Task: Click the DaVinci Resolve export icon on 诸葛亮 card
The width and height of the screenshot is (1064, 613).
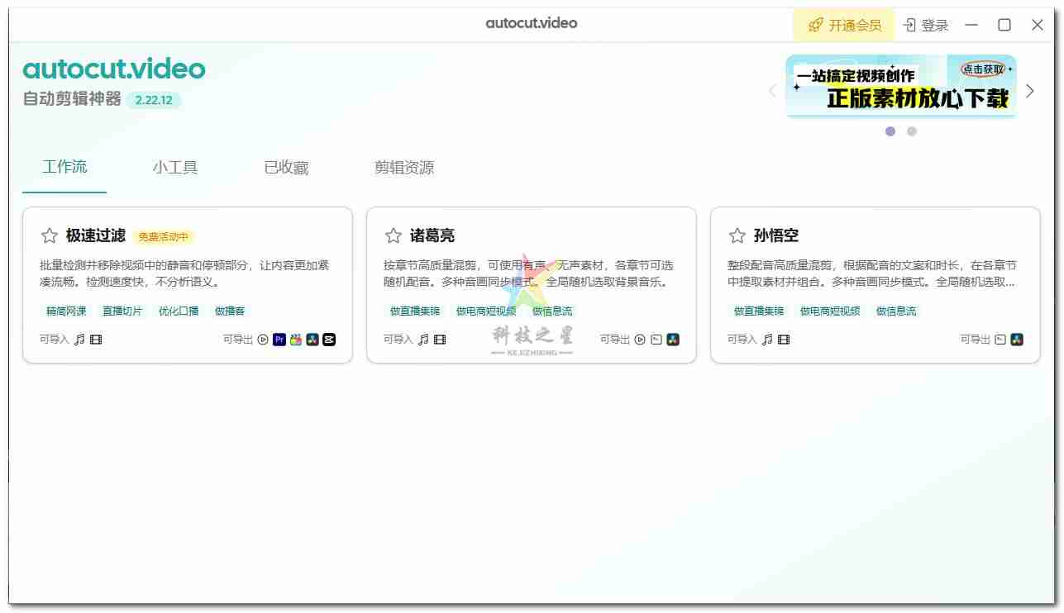Action: (x=673, y=339)
